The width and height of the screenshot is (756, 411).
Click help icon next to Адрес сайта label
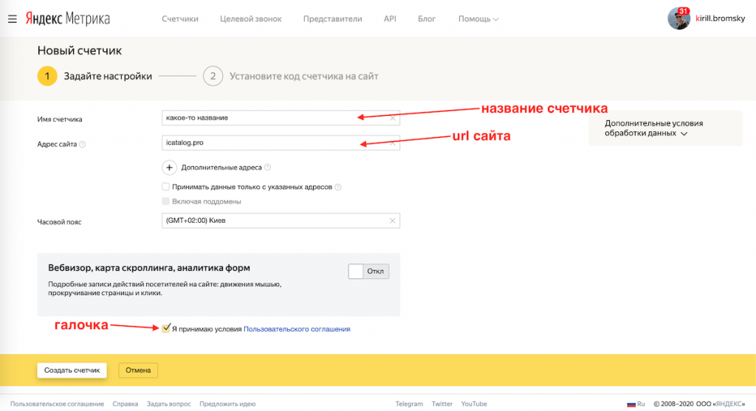[x=83, y=145]
